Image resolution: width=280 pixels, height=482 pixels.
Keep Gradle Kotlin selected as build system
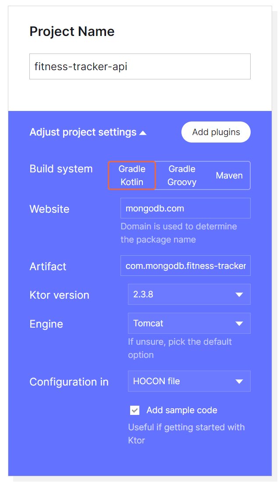tap(131, 175)
